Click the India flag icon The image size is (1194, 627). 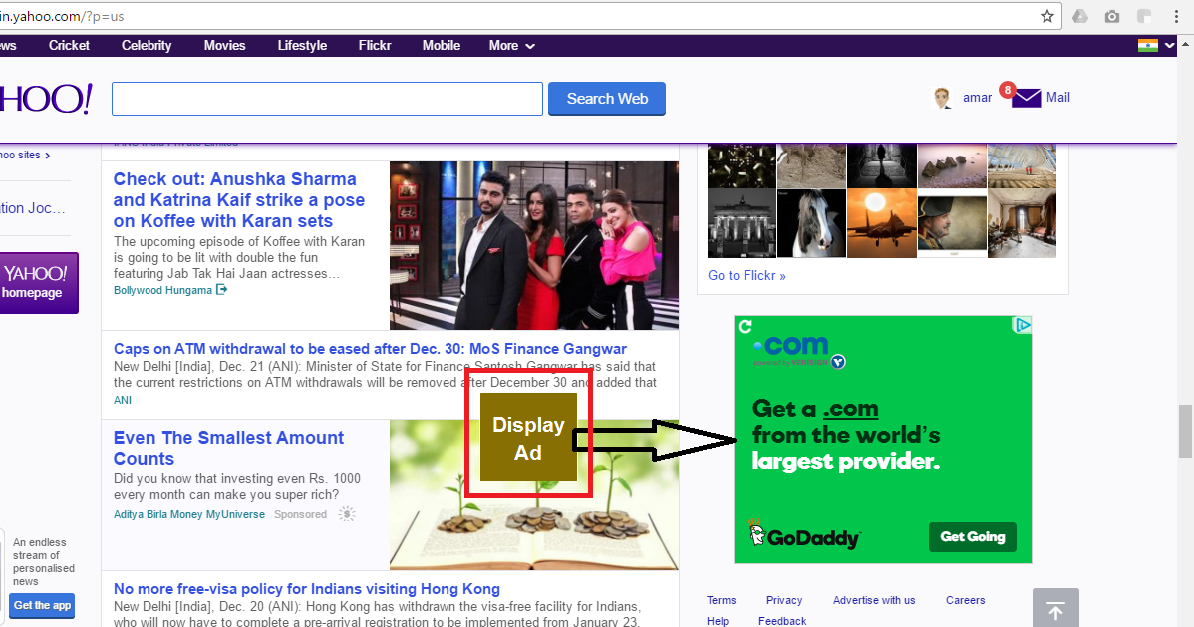[1148, 44]
